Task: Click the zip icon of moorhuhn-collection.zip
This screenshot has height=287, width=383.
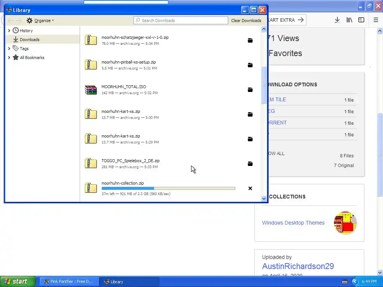Action: [91, 188]
